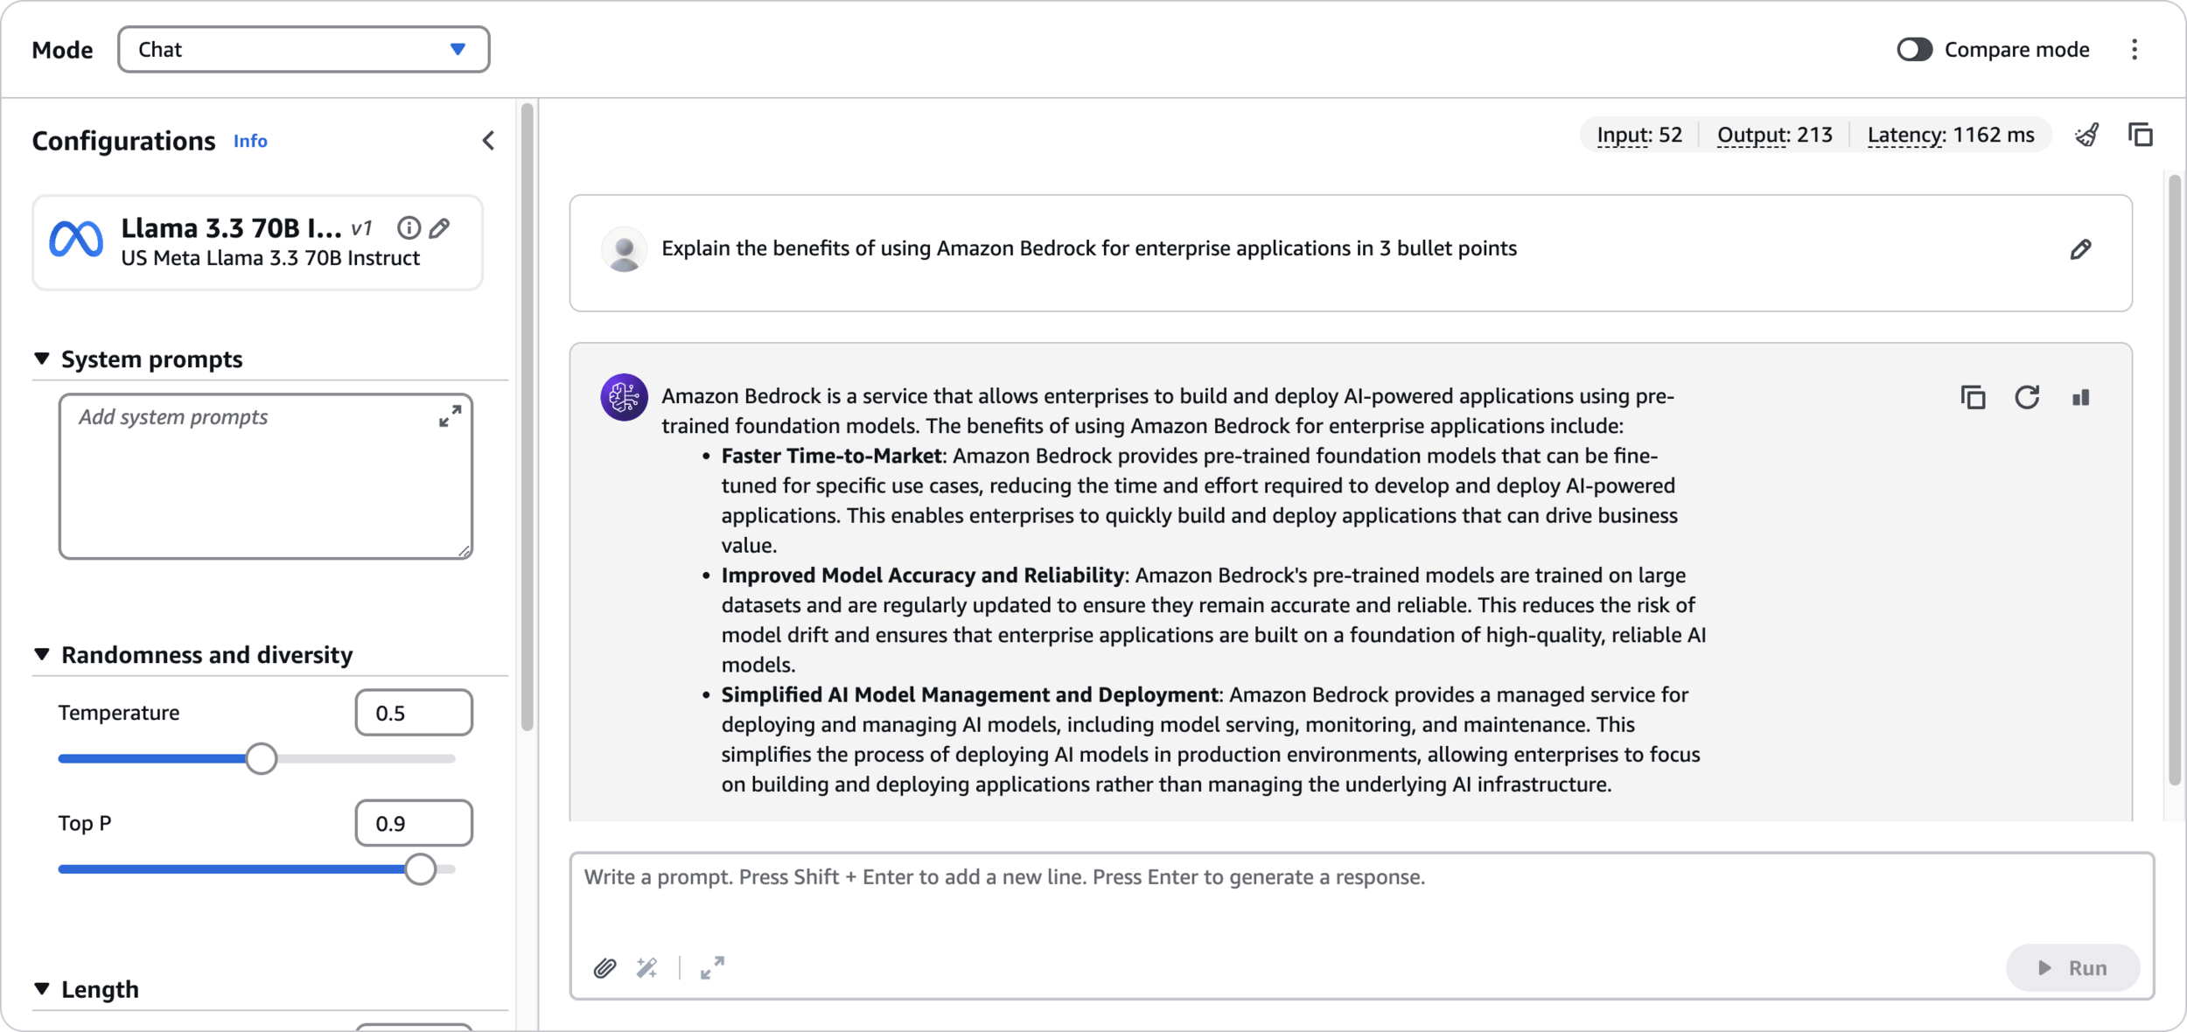Click the clear chat broom icon
Image resolution: width=2187 pixels, height=1032 pixels.
(x=2087, y=135)
